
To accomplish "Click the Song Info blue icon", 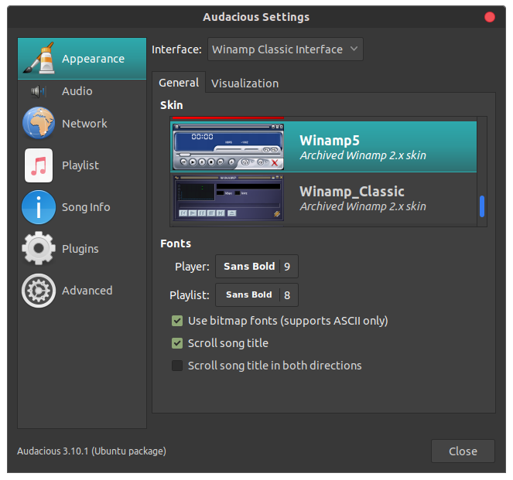I will click(x=39, y=207).
